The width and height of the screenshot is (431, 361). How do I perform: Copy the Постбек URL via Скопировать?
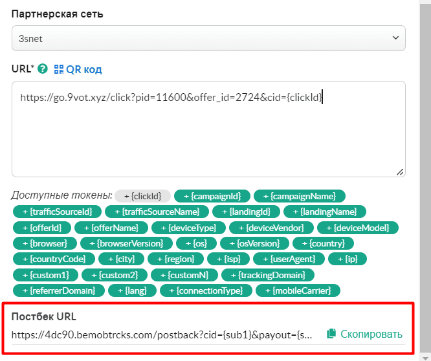click(364, 334)
